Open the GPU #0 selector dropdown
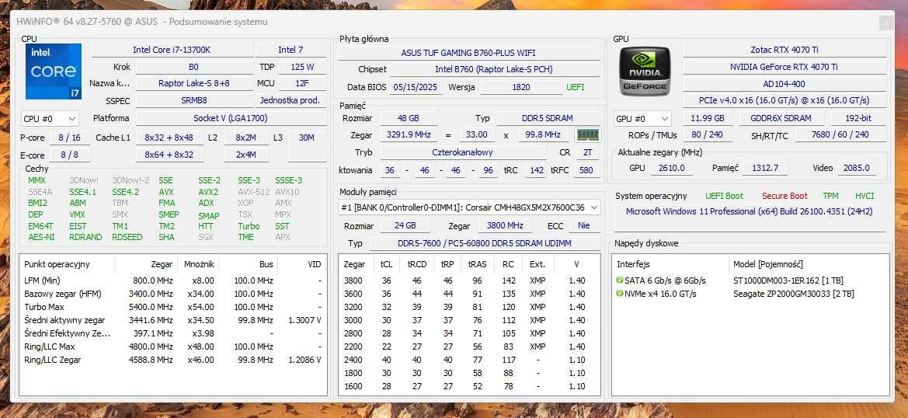 [x=643, y=119]
